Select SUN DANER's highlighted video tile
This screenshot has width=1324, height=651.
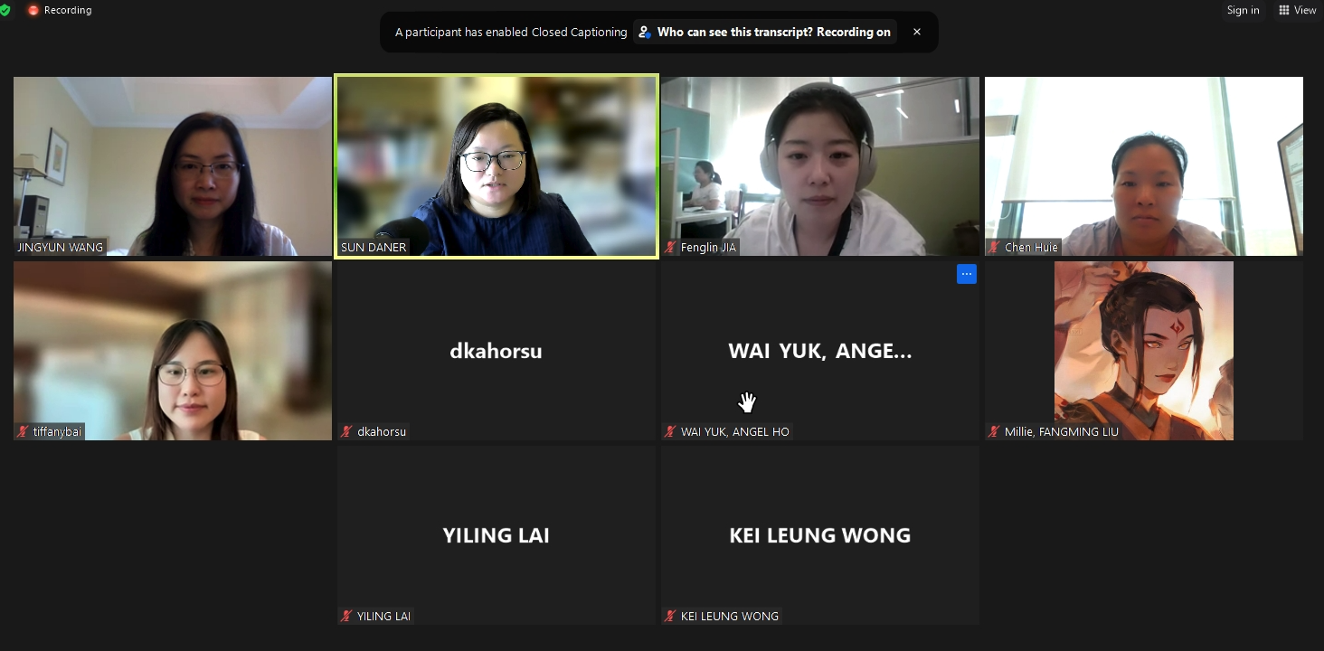tap(496, 166)
